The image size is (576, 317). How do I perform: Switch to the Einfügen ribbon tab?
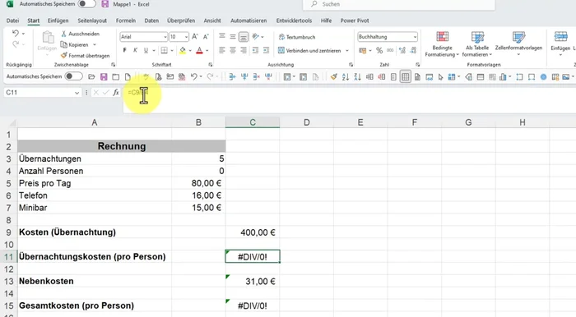[58, 21]
